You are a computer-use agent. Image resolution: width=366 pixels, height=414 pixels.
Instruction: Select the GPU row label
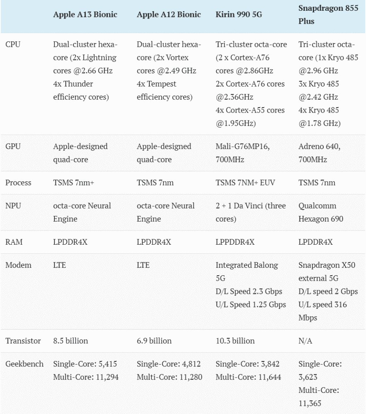pos(13,147)
